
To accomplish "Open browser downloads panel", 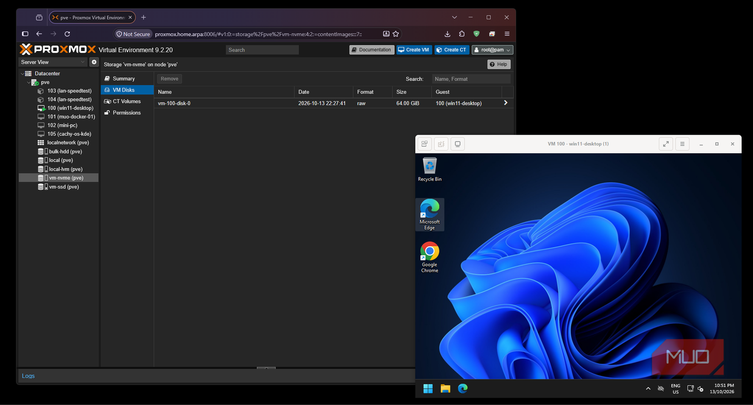I will tap(447, 34).
